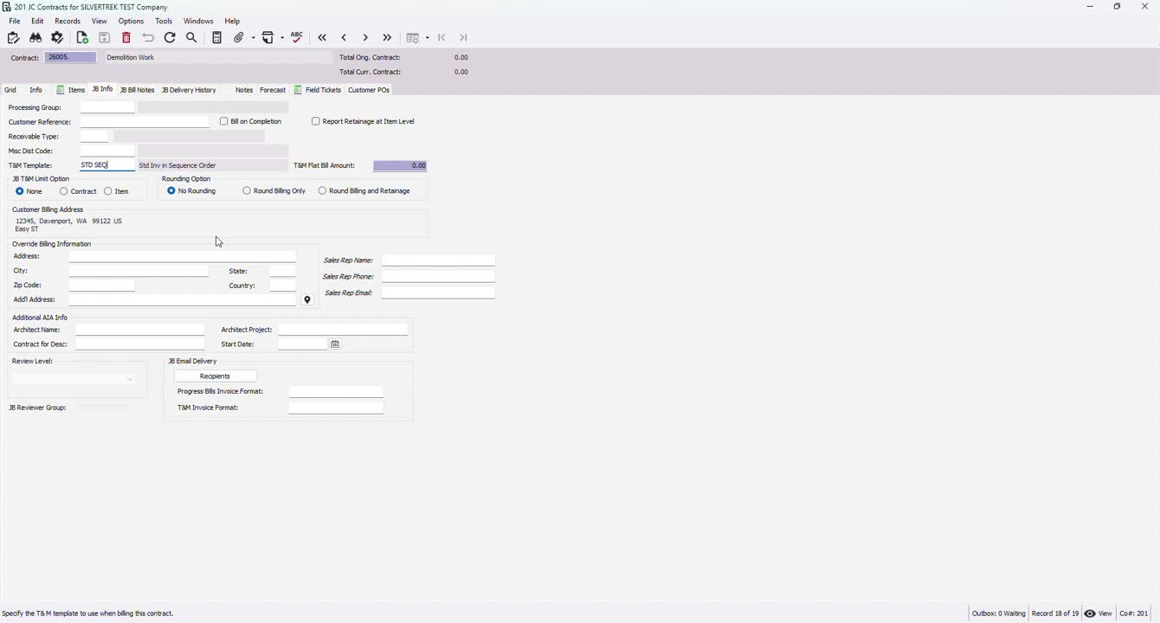Add a new record with page-plus icon

pos(82,38)
